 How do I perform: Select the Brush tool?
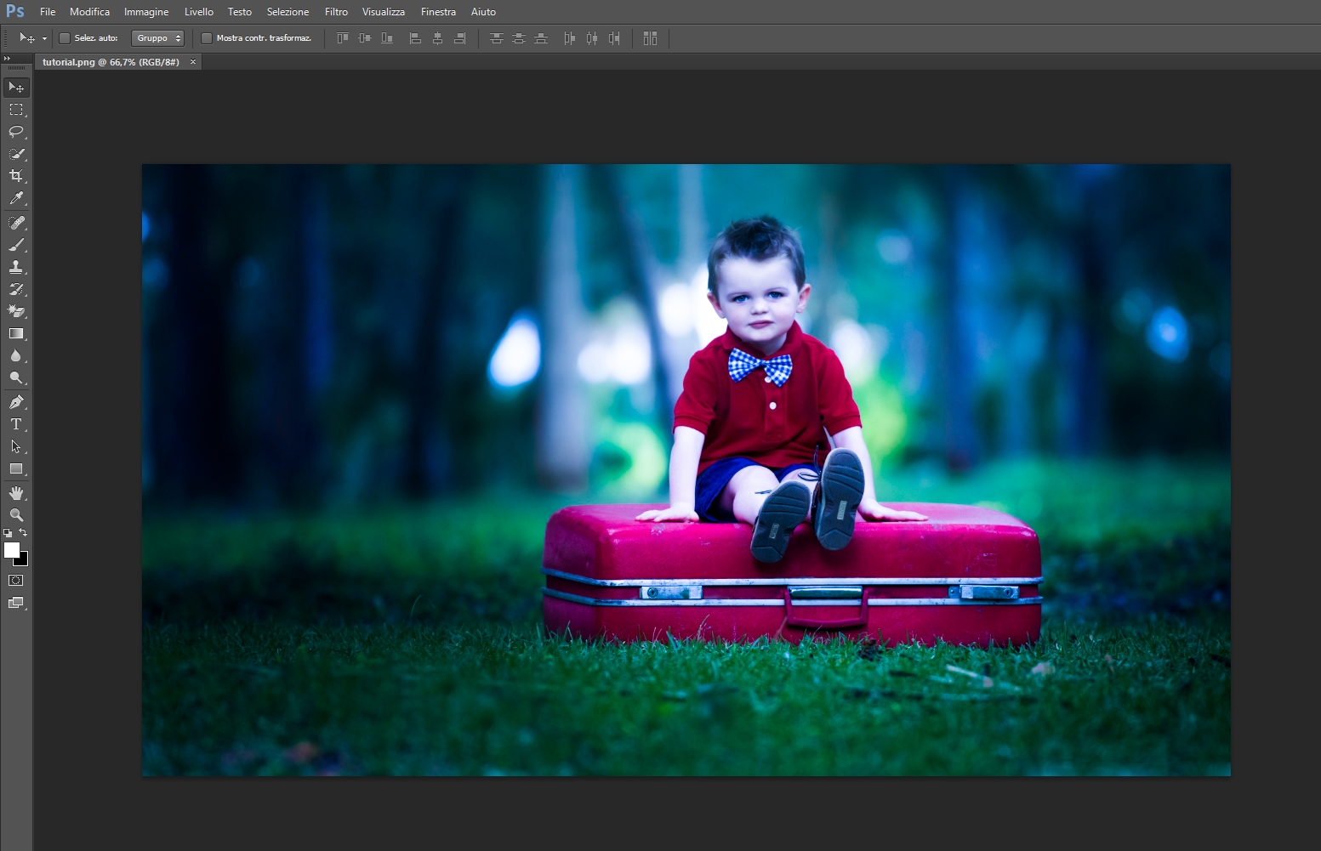click(16, 245)
